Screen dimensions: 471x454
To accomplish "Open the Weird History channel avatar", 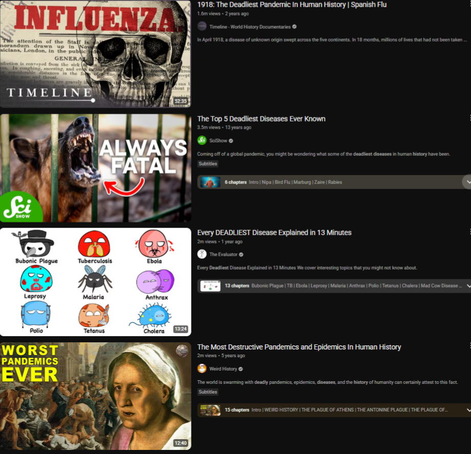I will click(202, 368).
